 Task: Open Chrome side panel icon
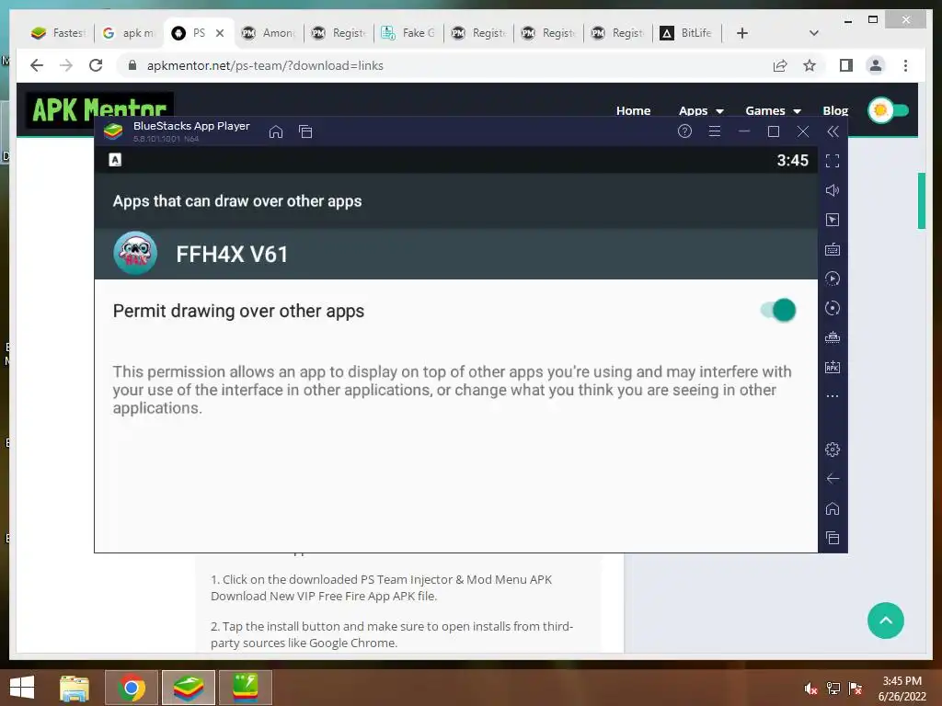click(x=846, y=65)
